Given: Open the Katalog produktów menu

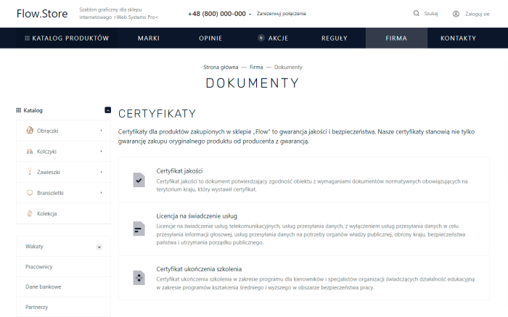Looking at the screenshot, I should coord(67,38).
